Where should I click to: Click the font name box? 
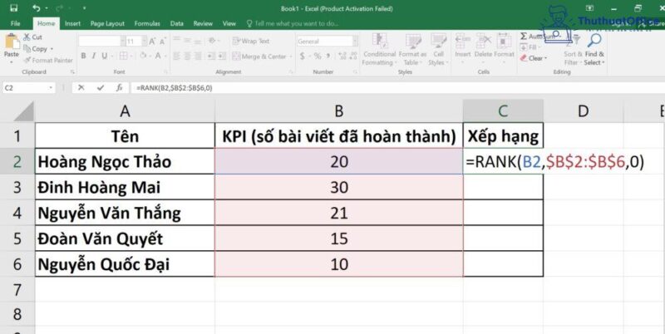coord(99,41)
